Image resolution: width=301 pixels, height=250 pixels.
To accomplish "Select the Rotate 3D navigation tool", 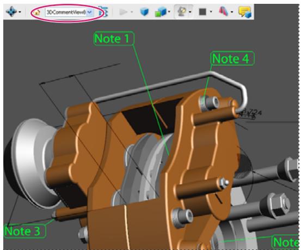I will pyautogui.click(x=11, y=11).
